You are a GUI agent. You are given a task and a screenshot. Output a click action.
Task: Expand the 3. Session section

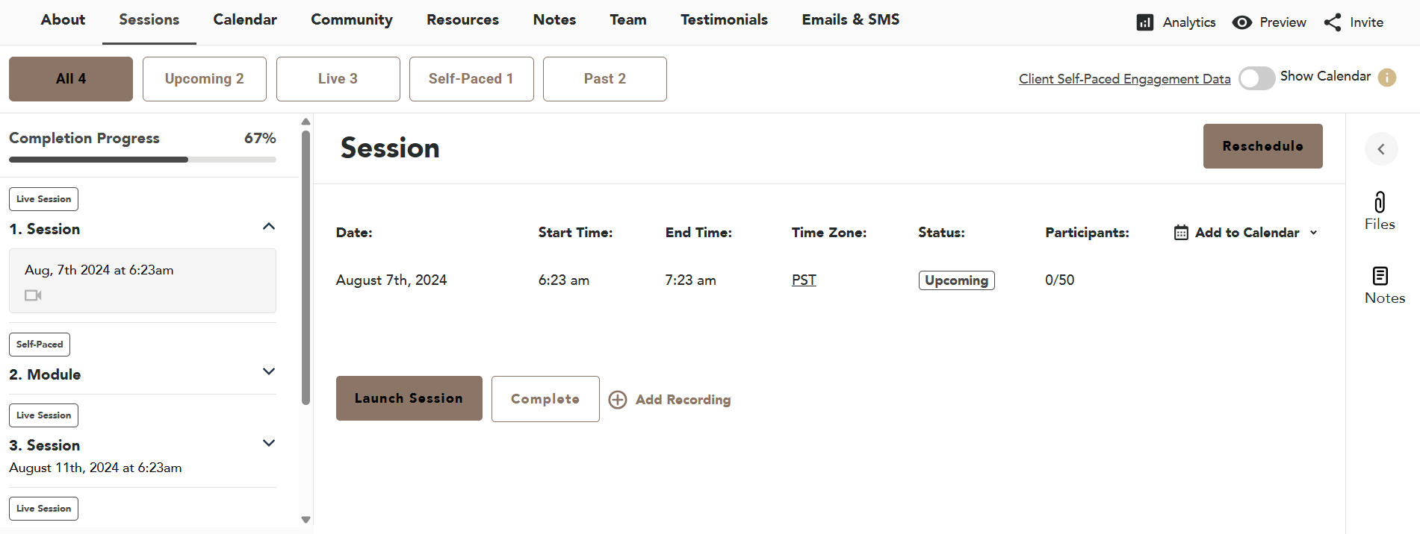(269, 443)
